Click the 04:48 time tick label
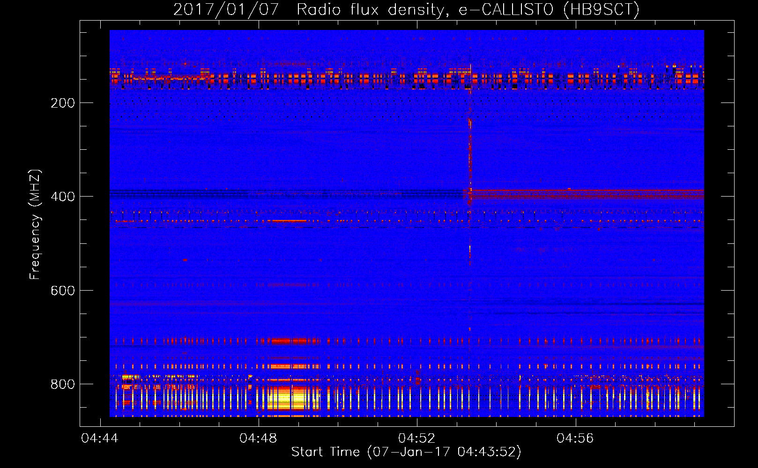Screen dimensions: 758x468 click(258, 439)
